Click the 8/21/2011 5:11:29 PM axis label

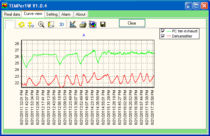[109, 107]
